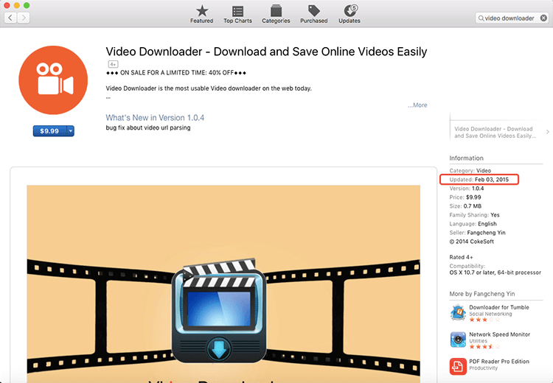553x383 pixels.
Task: Open Network Speed Monitor app icon
Action: pos(458,340)
